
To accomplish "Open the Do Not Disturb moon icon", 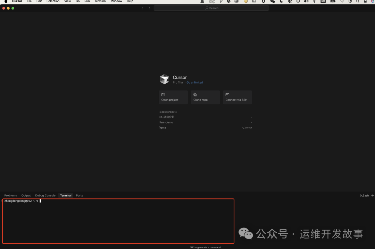I will click(x=281, y=1).
